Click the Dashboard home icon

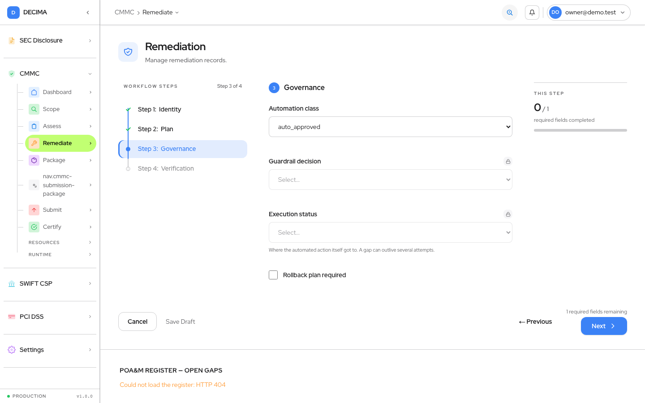click(34, 92)
